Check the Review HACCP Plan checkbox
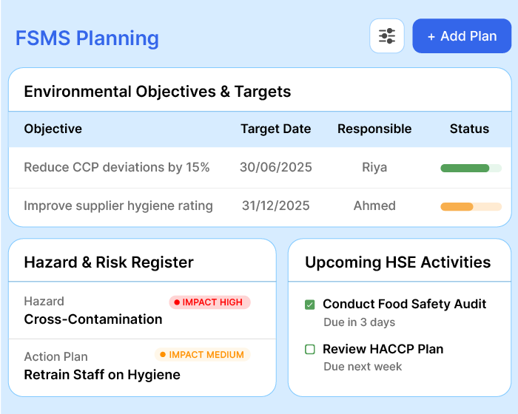The width and height of the screenshot is (518, 414). point(310,349)
